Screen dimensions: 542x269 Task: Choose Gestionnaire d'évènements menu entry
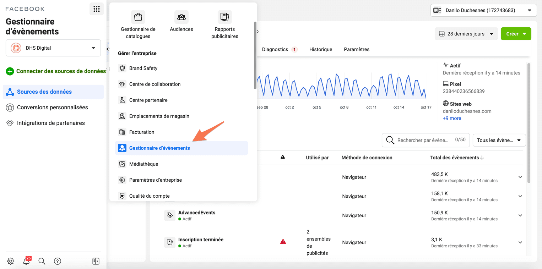point(181,148)
